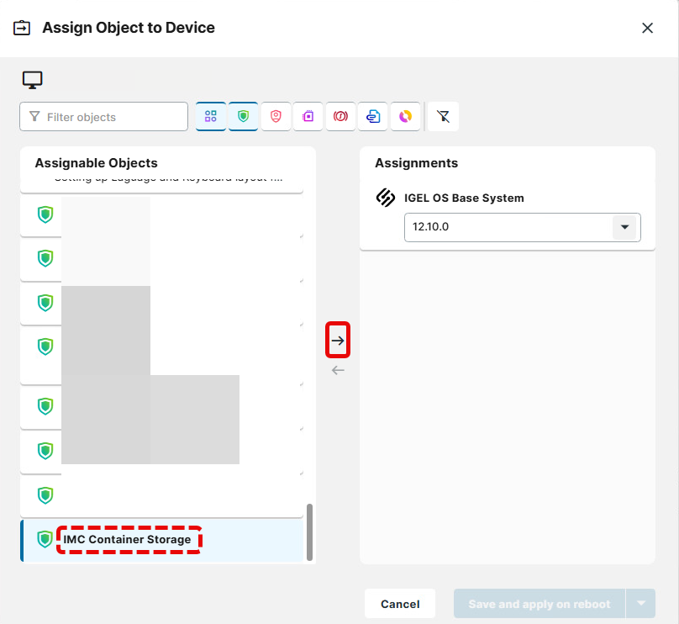Screen dimensions: 679x624
Task: Click the funnel icon in filter field
Action: click(34, 117)
